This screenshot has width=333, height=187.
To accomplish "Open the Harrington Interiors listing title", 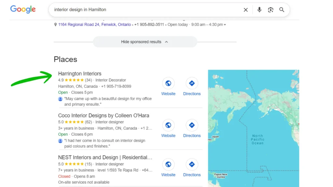I will coord(80,74).
